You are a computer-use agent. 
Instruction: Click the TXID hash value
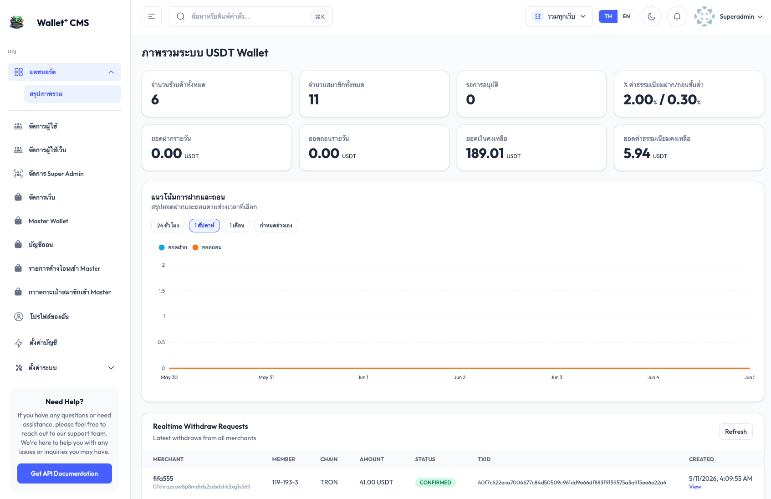tap(572, 483)
